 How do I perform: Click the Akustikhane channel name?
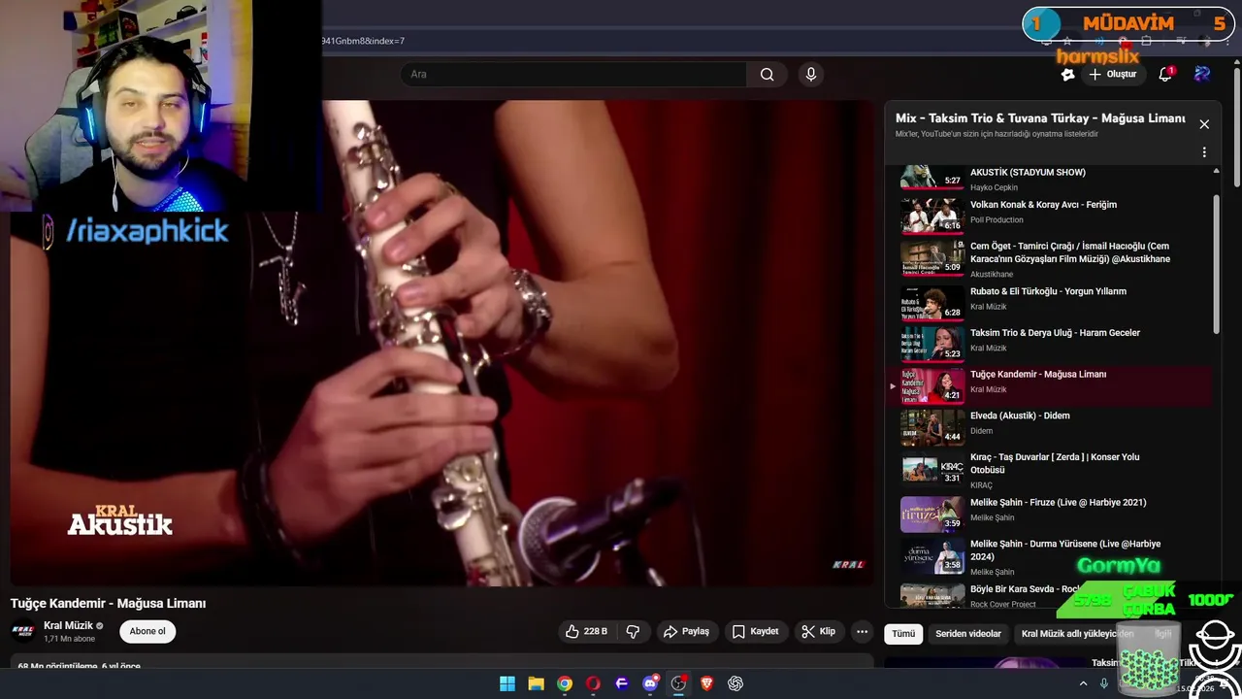992,275
